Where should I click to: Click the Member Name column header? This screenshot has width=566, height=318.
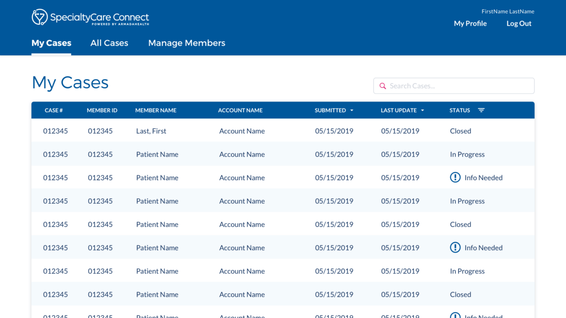(155, 110)
